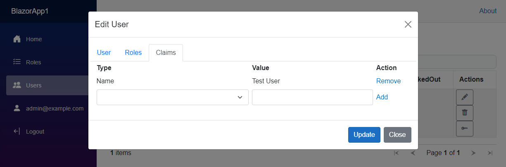Click the key reset password icon
Image resolution: width=506 pixels, height=167 pixels.
[465, 128]
